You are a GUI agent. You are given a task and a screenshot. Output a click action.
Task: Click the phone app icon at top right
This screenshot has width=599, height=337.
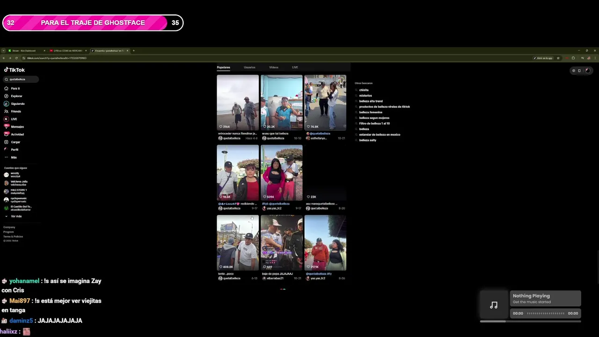coord(579,71)
